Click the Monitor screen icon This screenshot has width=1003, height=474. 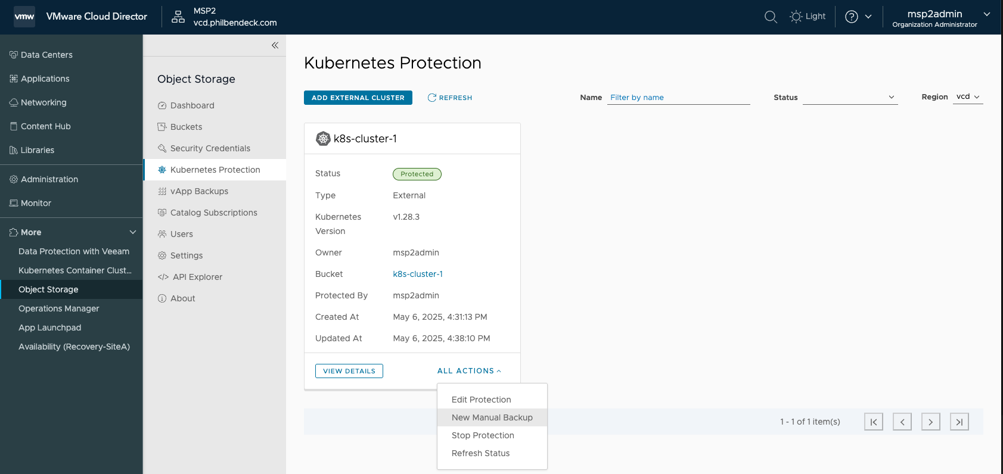[14, 203]
